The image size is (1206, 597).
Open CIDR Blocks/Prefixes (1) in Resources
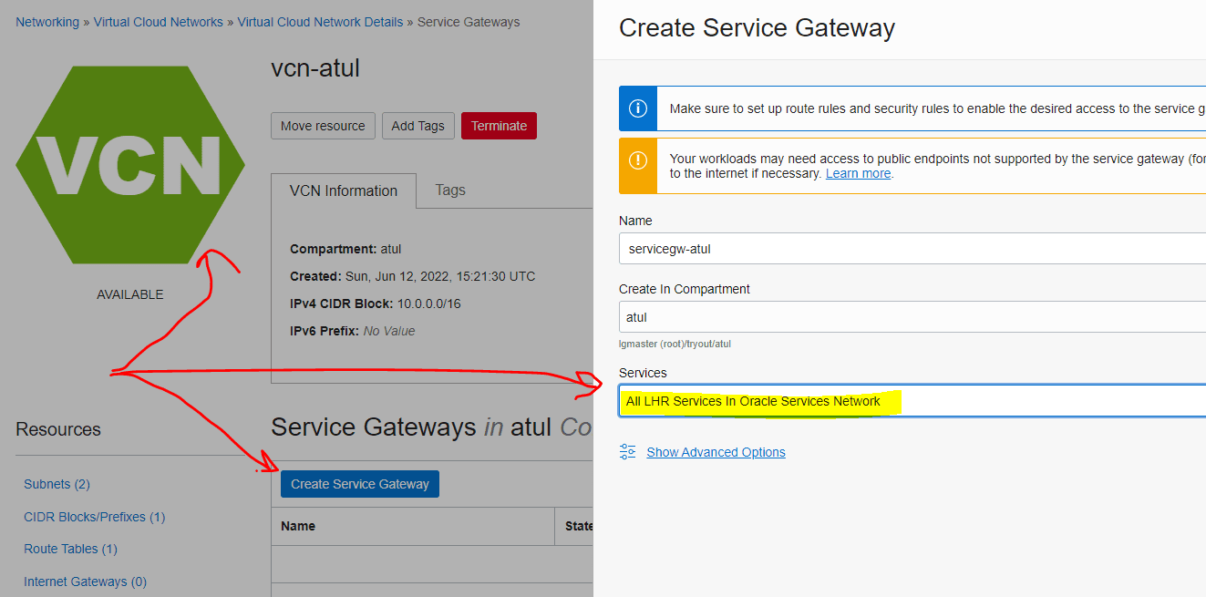pyautogui.click(x=94, y=517)
